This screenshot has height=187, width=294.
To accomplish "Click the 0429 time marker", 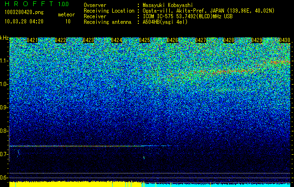I will coord(257,40).
